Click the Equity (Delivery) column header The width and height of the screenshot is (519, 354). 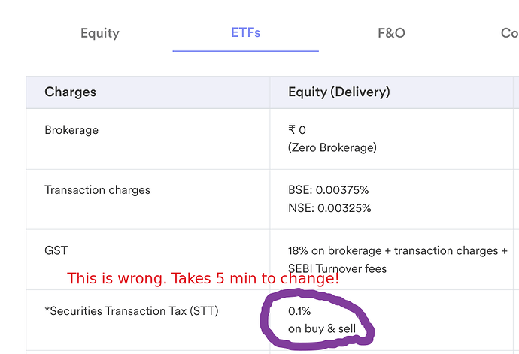click(x=339, y=92)
